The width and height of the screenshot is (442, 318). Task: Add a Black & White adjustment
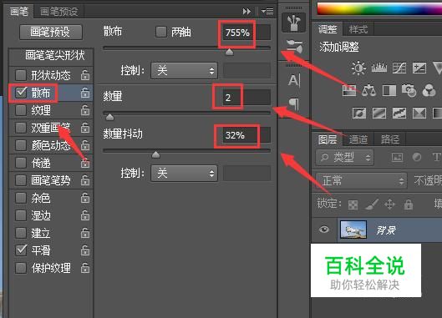[x=389, y=91]
